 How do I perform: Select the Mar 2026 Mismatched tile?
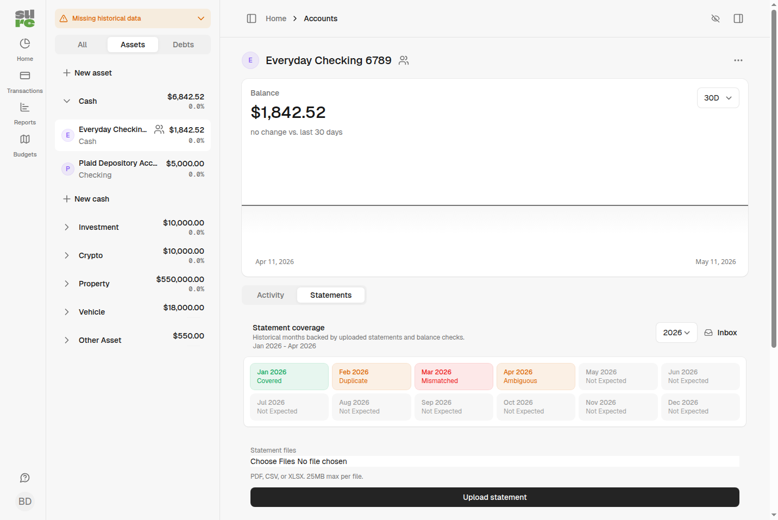point(454,377)
